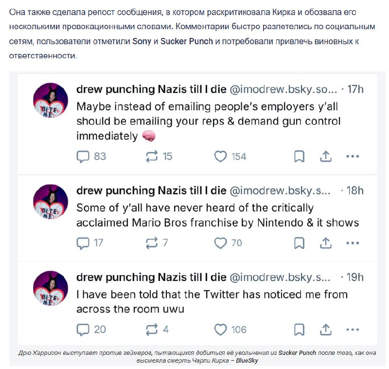
Task: Repost the Mario Bros post
Action: (x=152, y=243)
